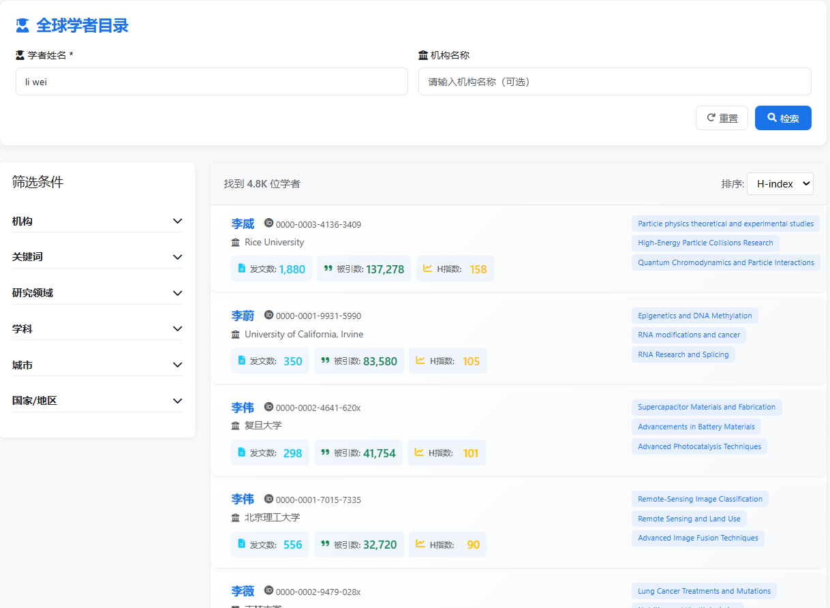
Task: Click the chart icon beside H-index 158
Action: click(428, 269)
